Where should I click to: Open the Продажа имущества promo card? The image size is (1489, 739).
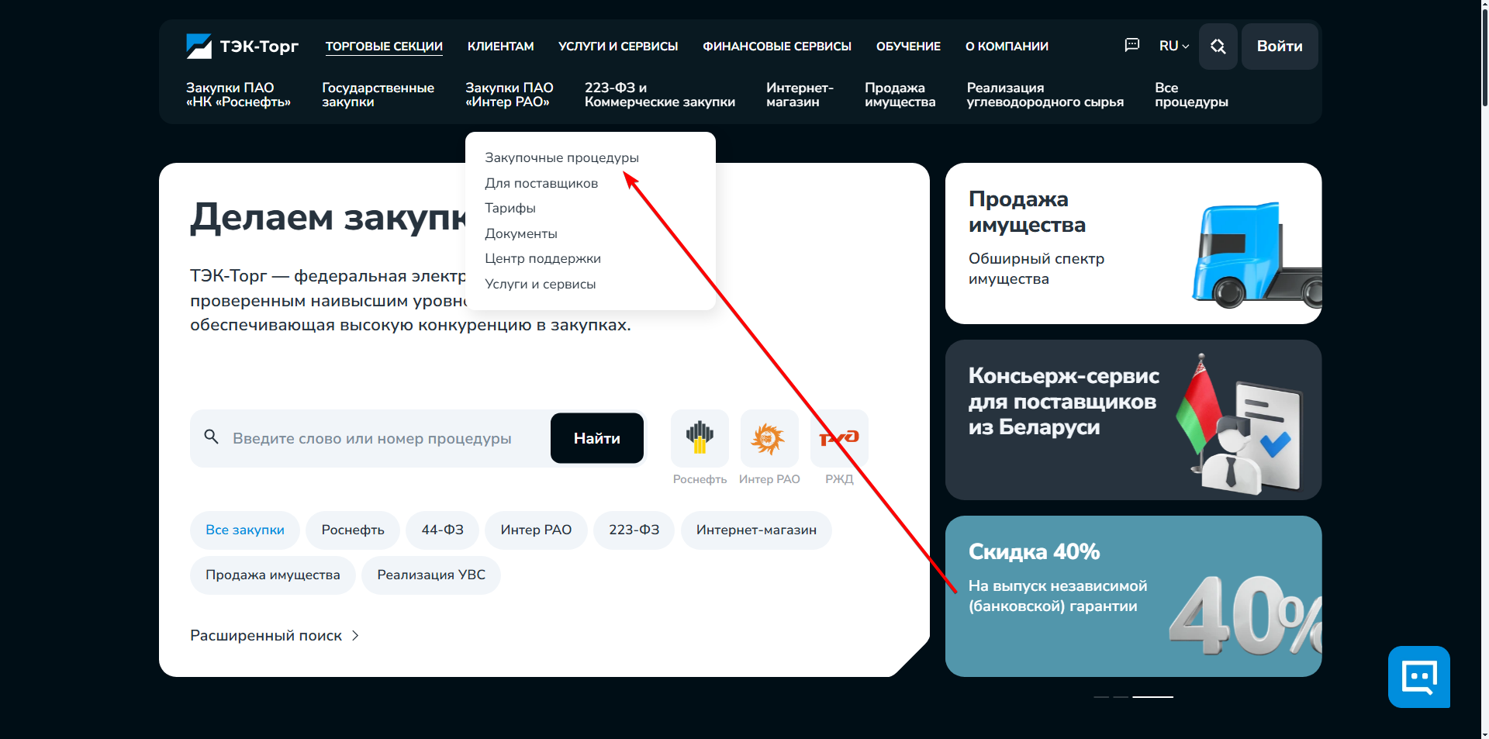pyautogui.click(x=1133, y=243)
